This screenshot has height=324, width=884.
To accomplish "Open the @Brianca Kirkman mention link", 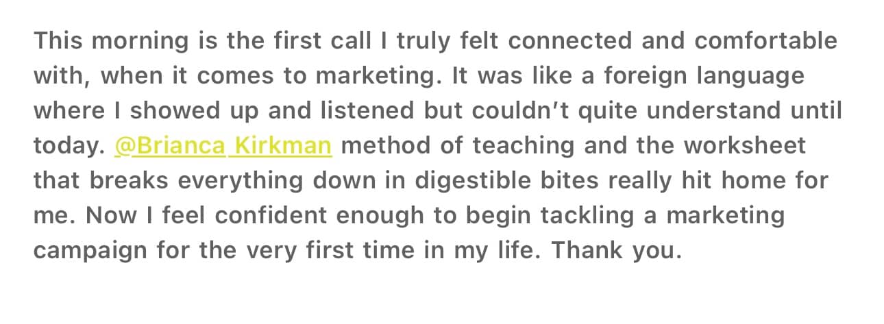I will (x=223, y=146).
